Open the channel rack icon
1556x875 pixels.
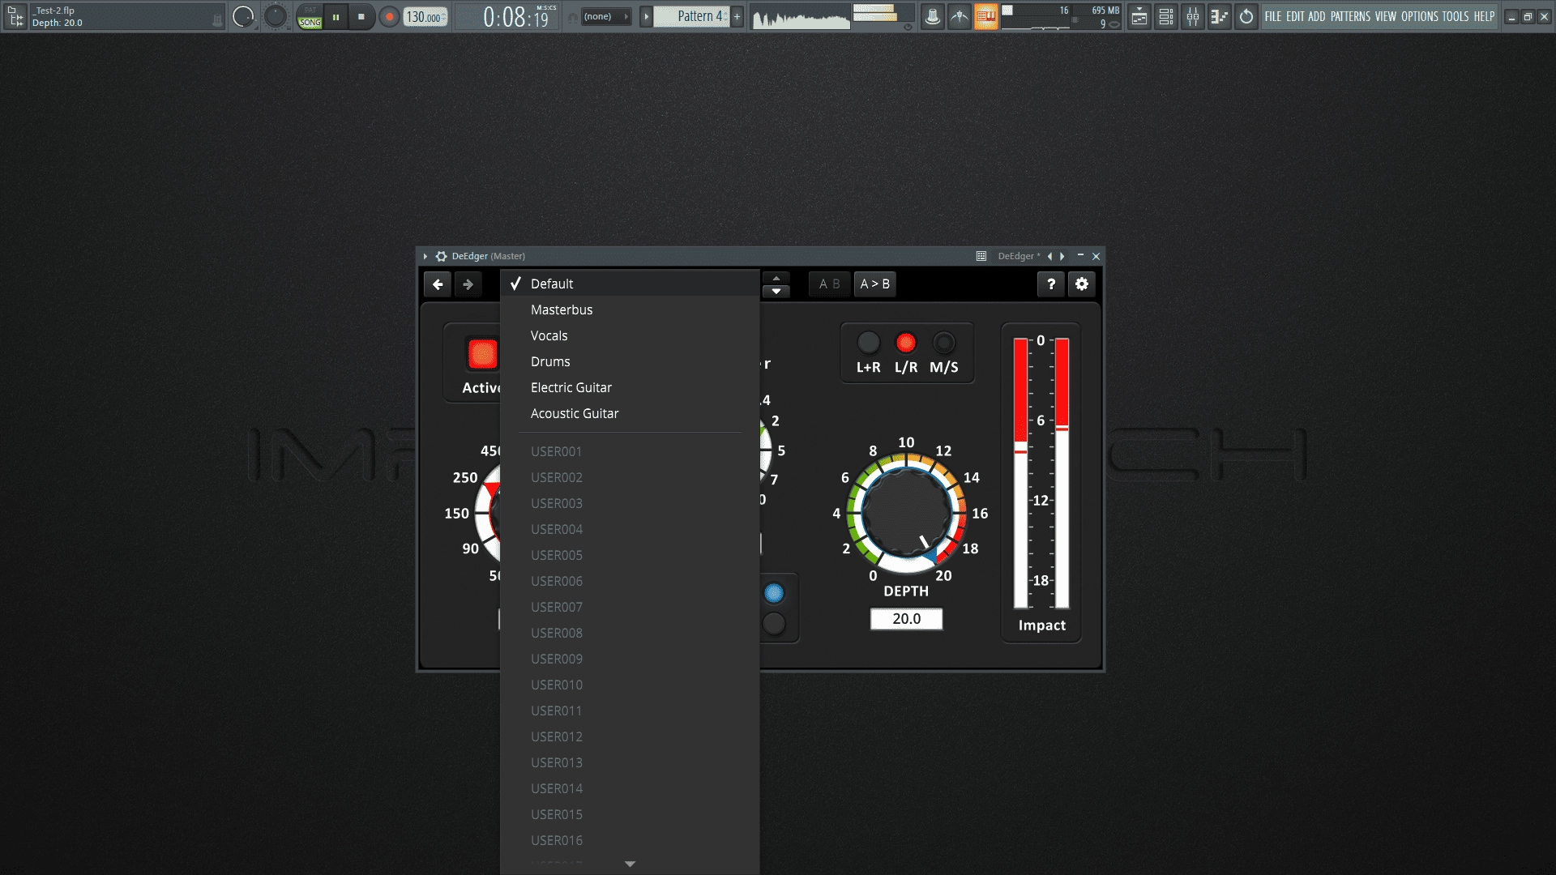pos(1166,16)
